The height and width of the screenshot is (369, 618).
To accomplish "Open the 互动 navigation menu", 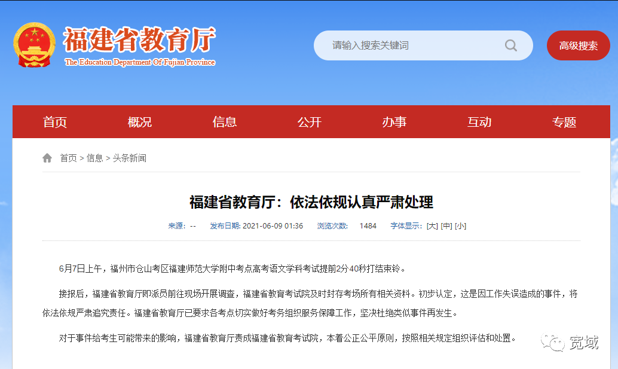I will click(479, 121).
